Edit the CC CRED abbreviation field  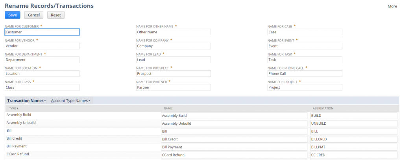(354, 155)
